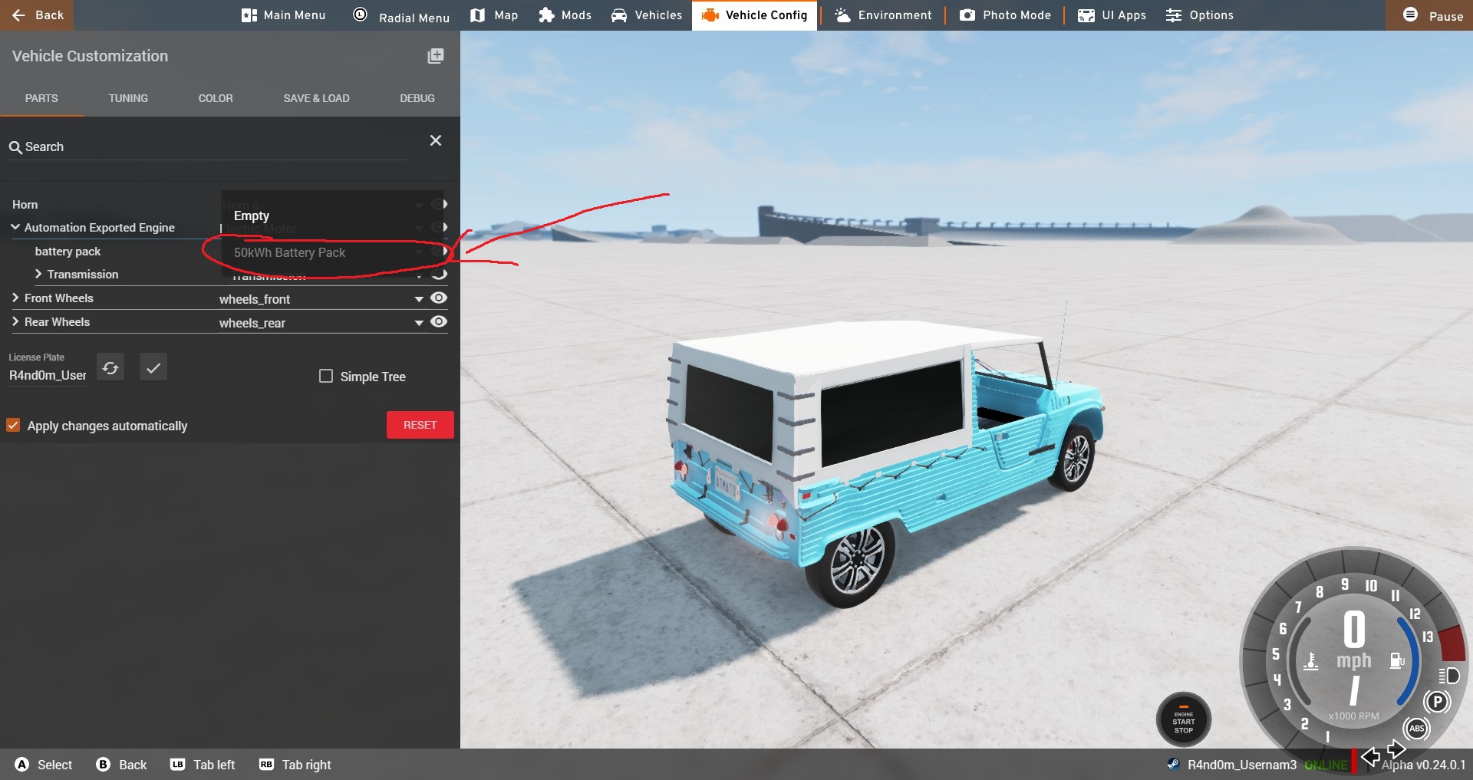Screen dimensions: 1473x780
Task: Click the R4nd0m_Usernam3 account name
Action: [x=1242, y=765]
